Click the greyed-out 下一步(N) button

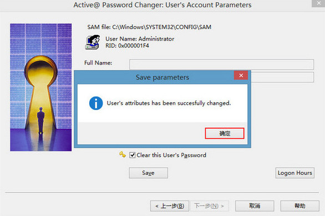point(209,206)
